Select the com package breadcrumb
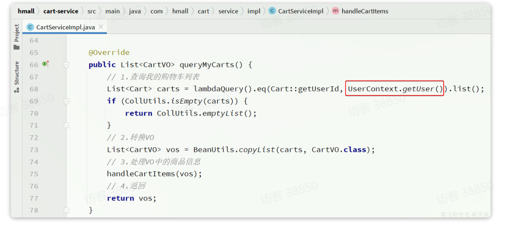The image size is (513, 229). pos(156,11)
